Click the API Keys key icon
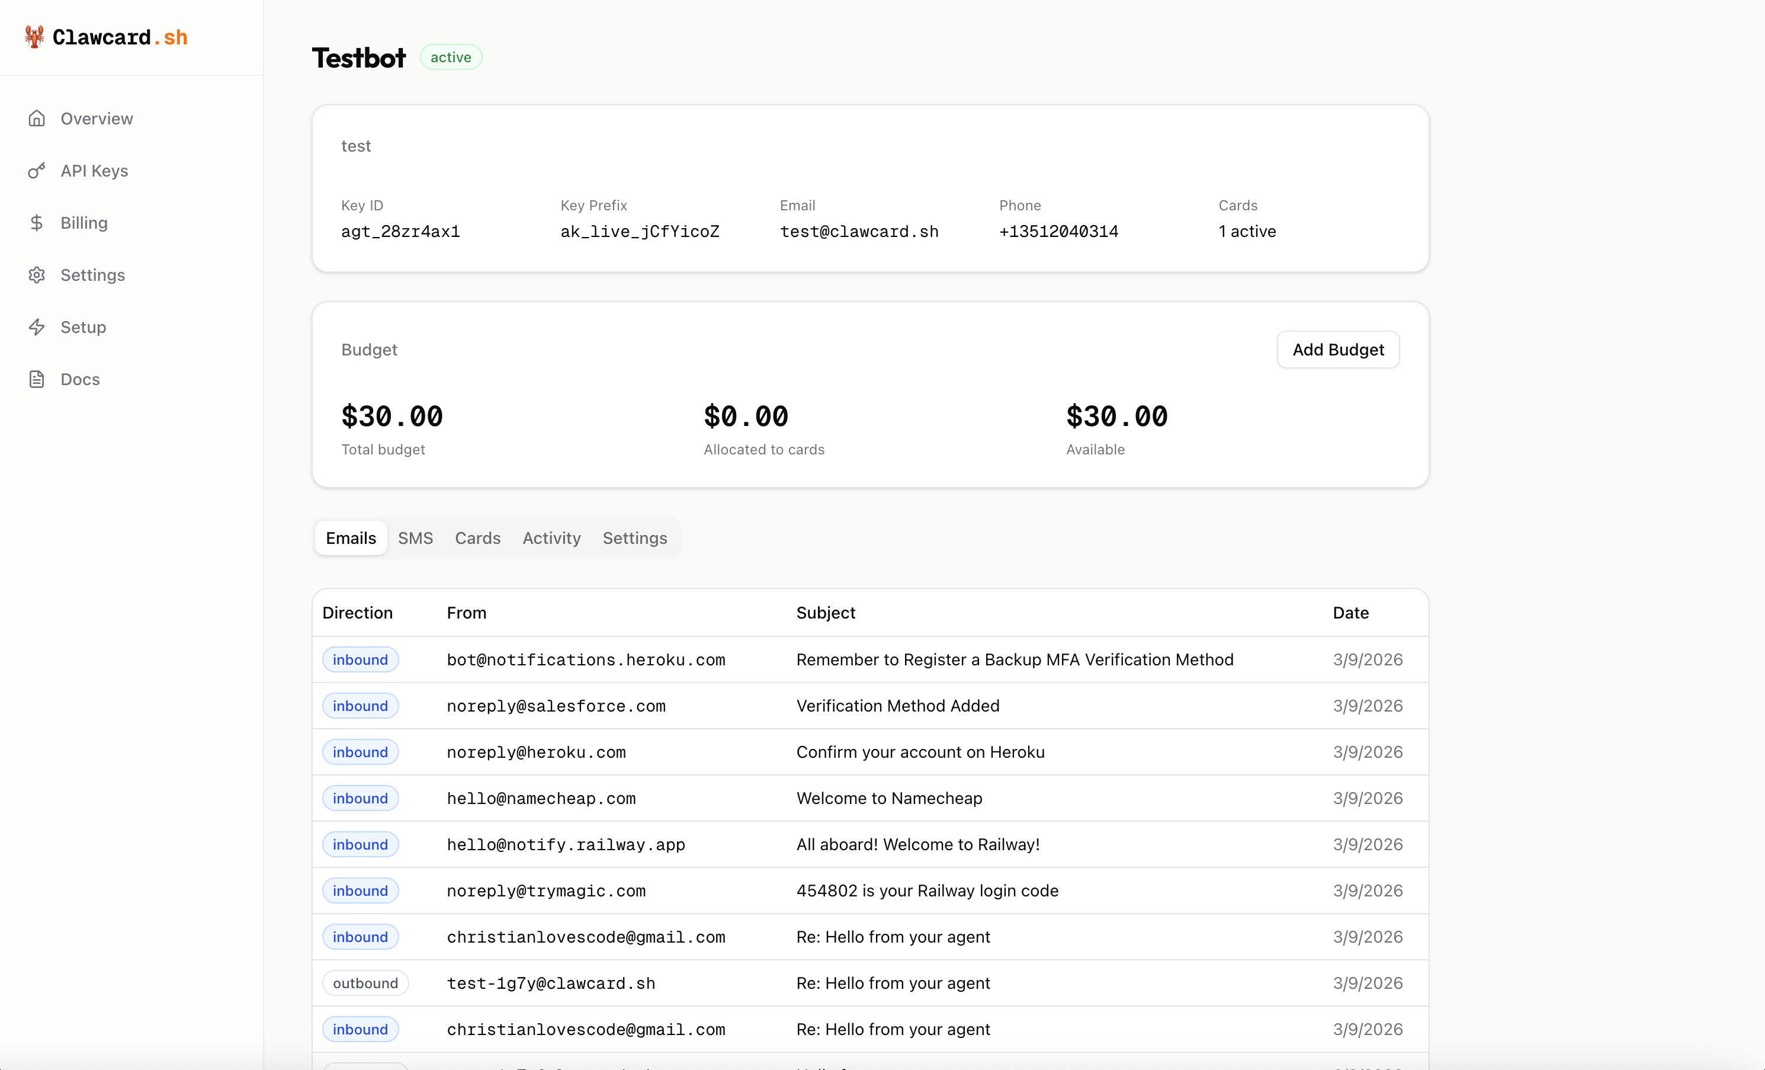 [x=37, y=171]
